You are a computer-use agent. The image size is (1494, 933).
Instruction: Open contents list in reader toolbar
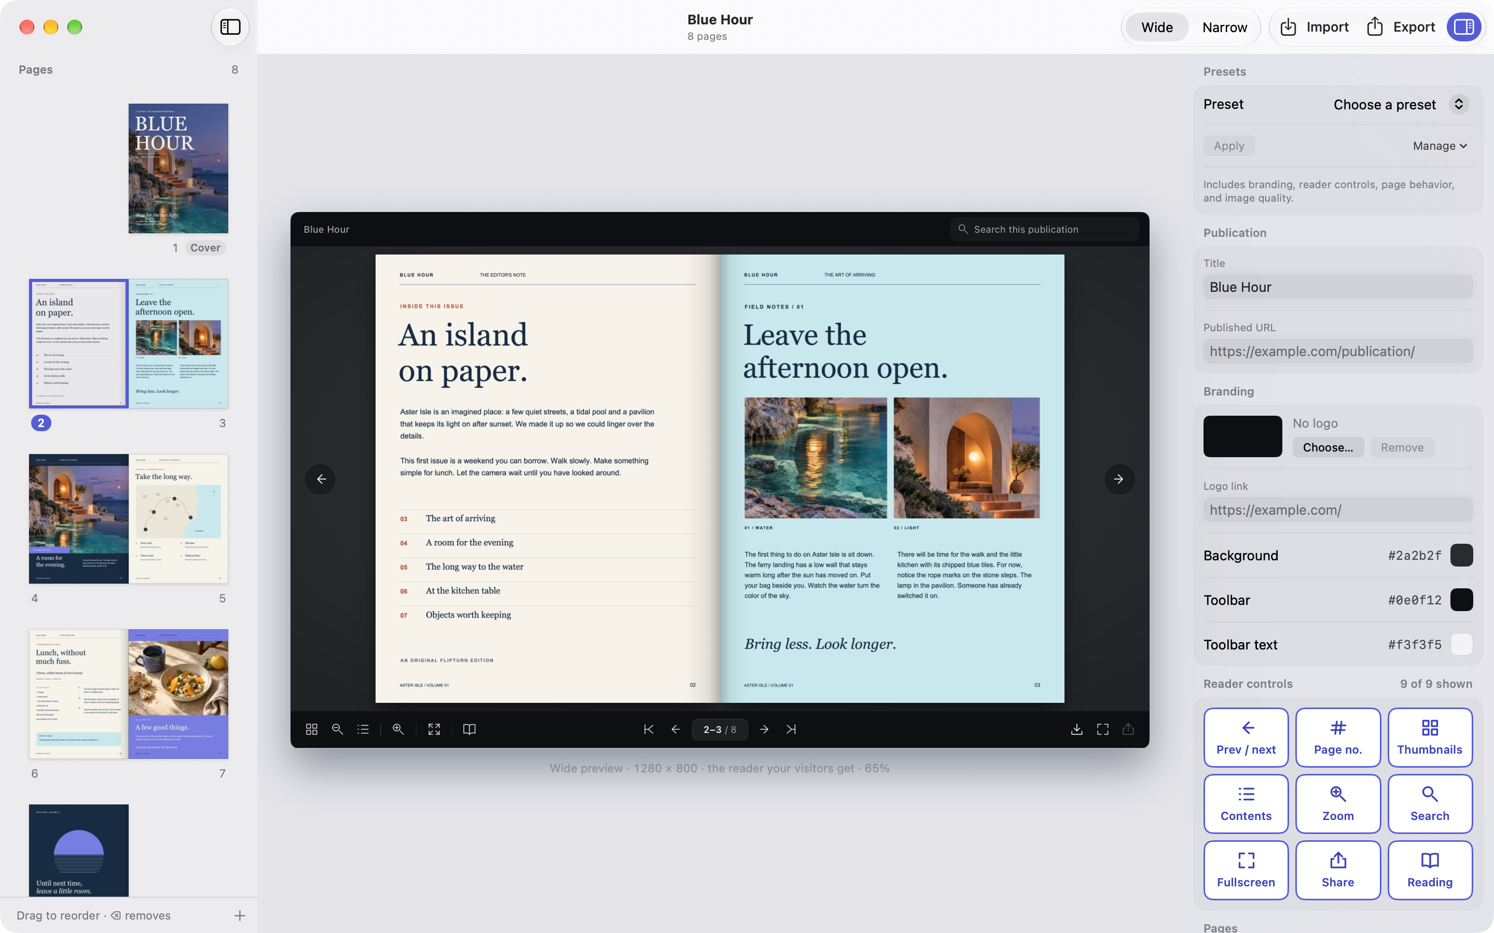point(363,729)
